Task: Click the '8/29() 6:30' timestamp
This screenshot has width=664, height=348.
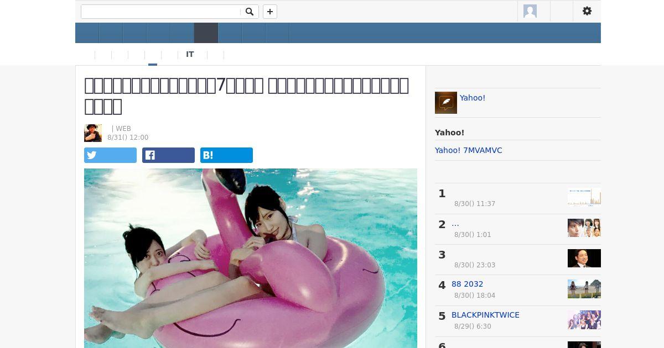Action: click(x=473, y=326)
